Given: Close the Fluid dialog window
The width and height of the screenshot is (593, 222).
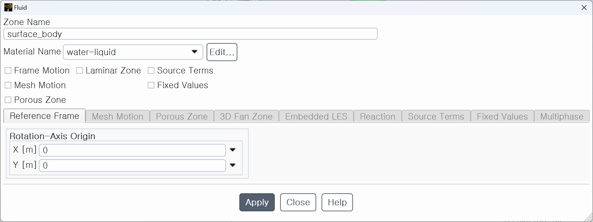Looking at the screenshot, I should tap(584, 7).
